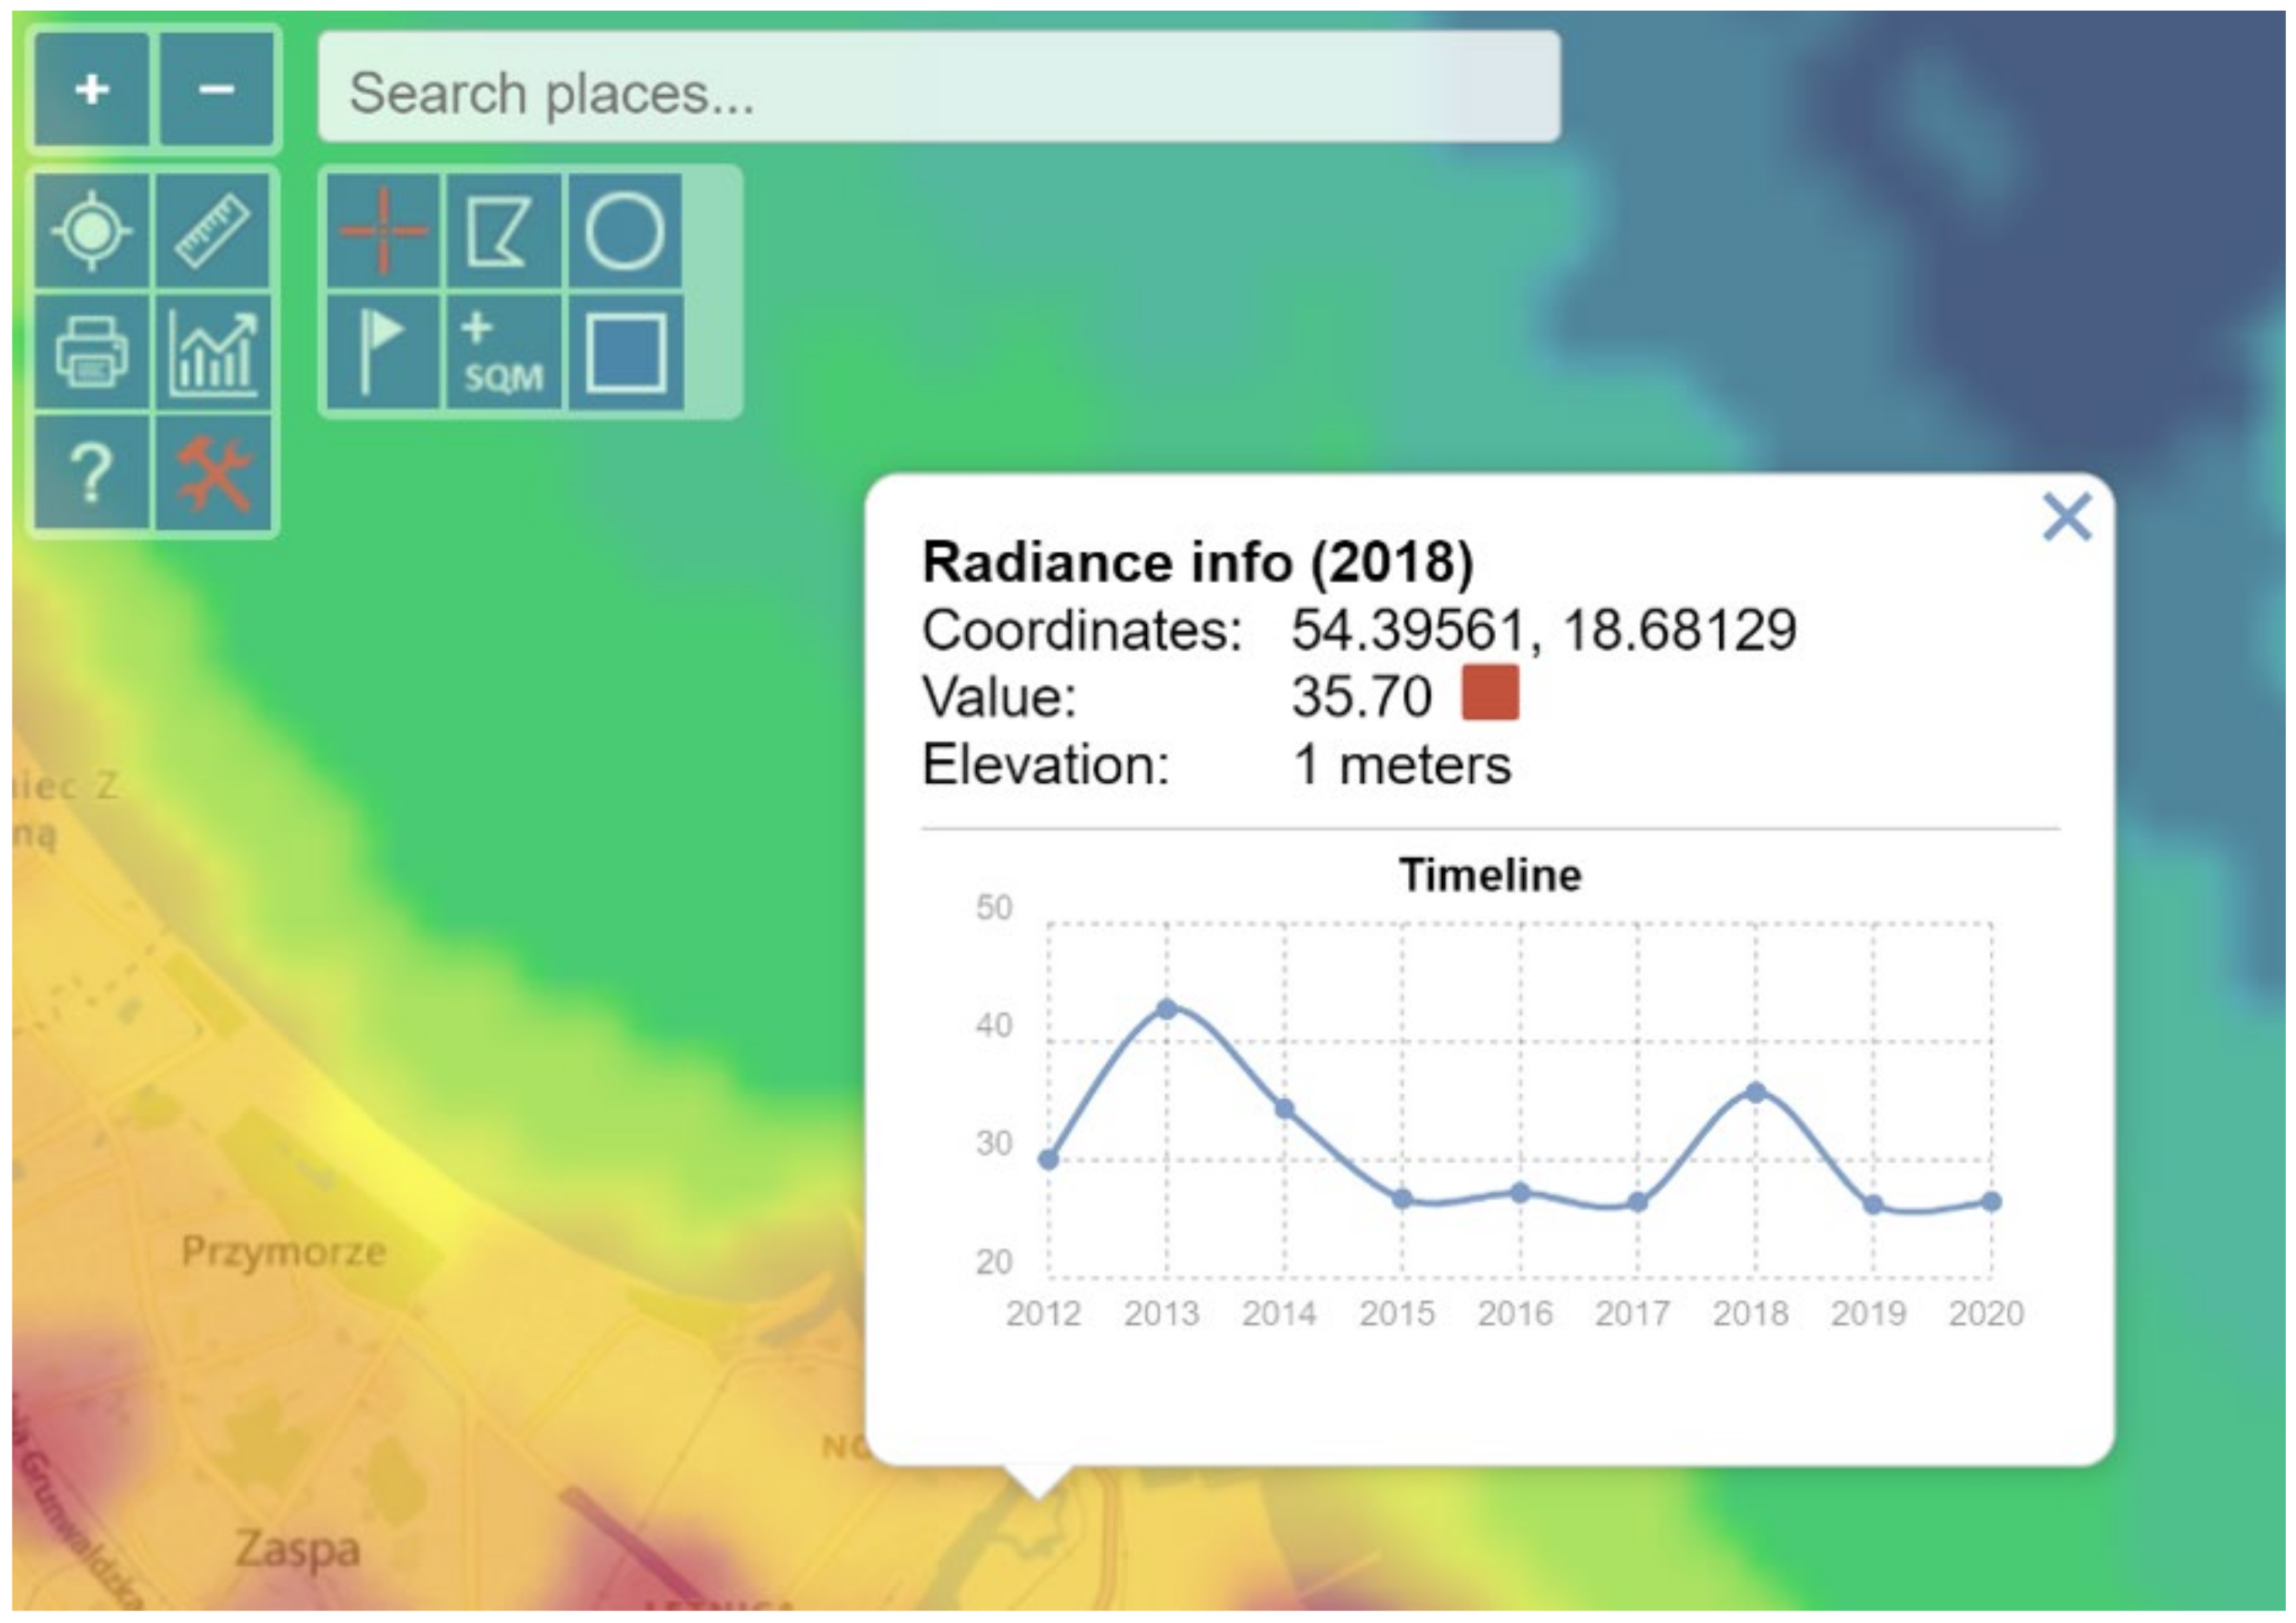The image size is (2296, 1623).
Task: Click the add SQM measurement button
Action: click(503, 351)
